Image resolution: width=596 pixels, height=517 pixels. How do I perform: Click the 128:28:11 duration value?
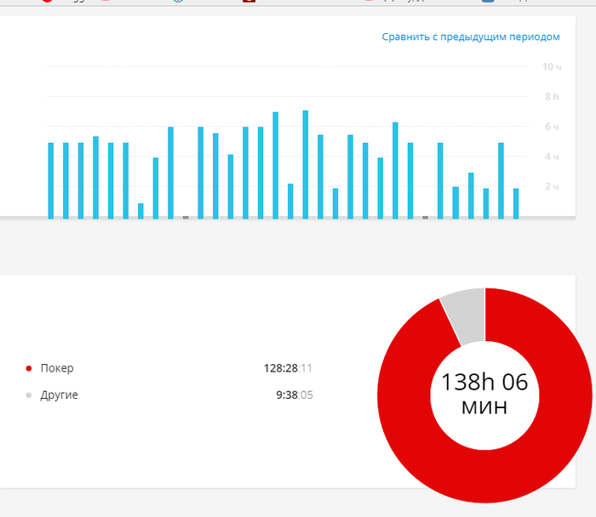(x=288, y=368)
